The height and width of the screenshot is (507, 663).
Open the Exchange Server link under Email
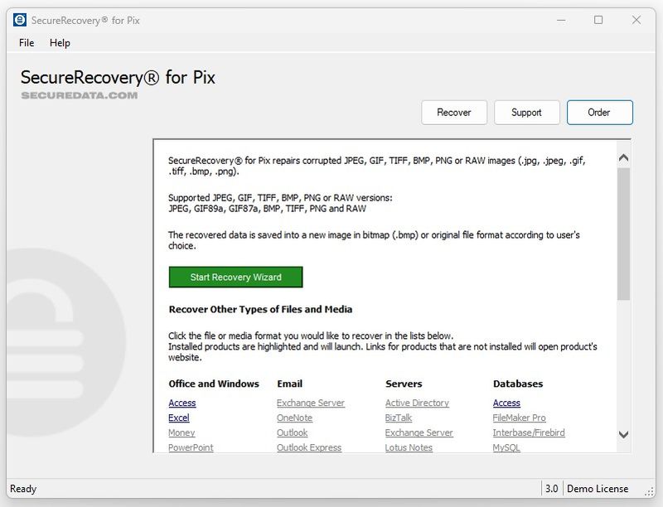point(311,403)
